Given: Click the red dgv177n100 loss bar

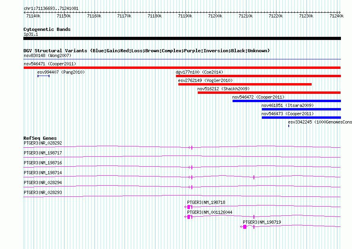Looking at the screenshot, I should tap(258, 76).
